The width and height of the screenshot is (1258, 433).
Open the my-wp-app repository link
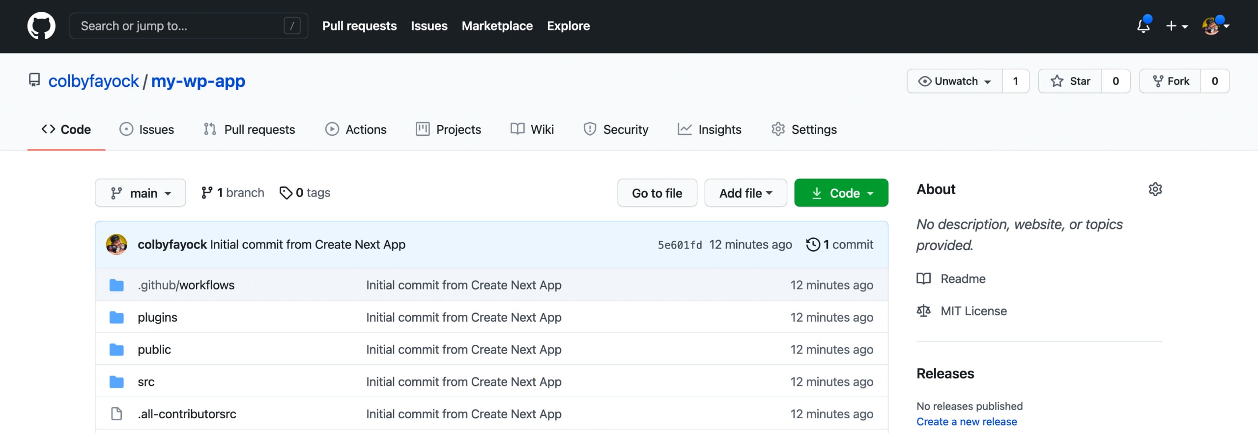coord(198,81)
